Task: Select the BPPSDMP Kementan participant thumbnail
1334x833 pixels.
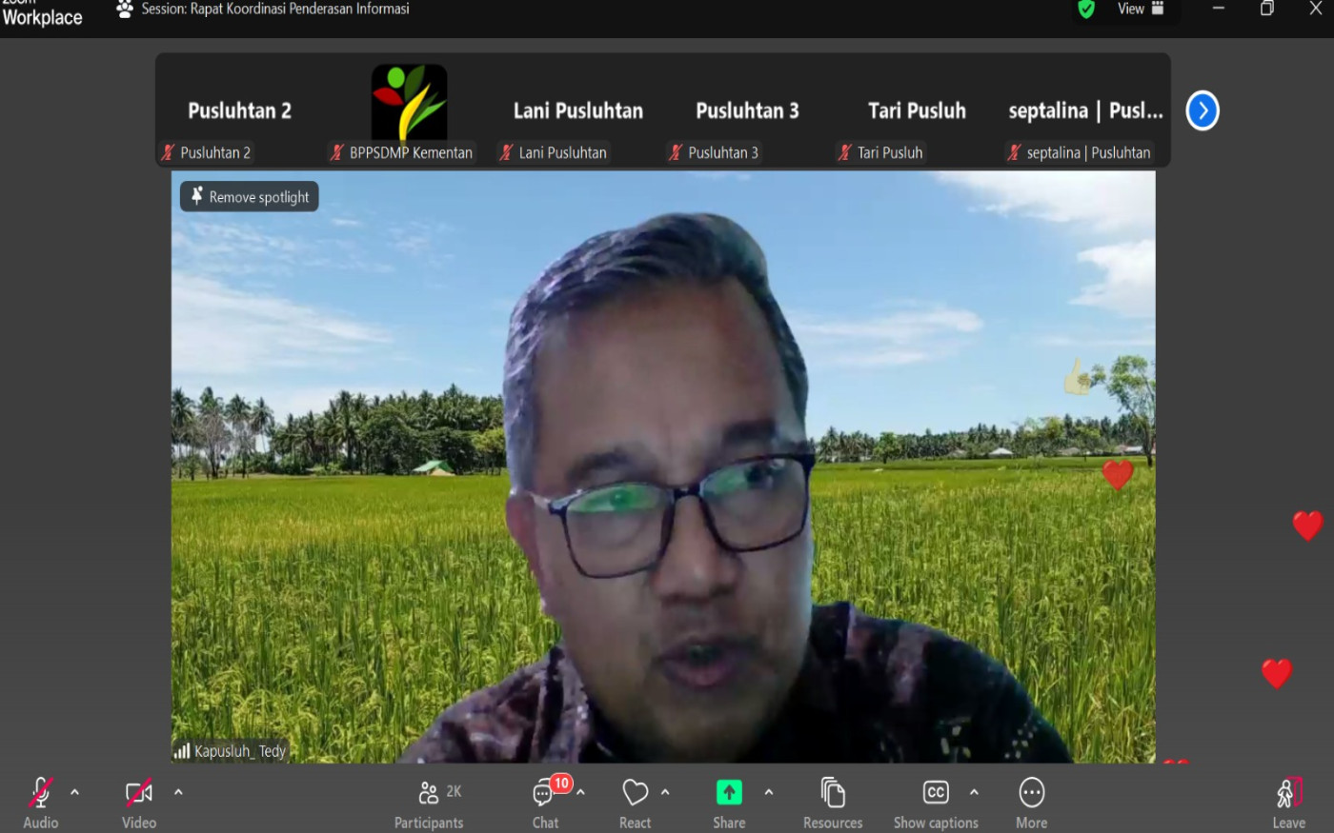Action: 409,110
